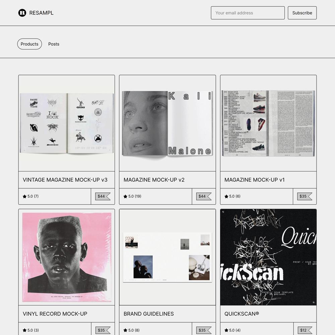Image resolution: width=335 pixels, height=335 pixels.
Task: Open the pink vinyl record cover thumbnail
Action: (x=67, y=257)
